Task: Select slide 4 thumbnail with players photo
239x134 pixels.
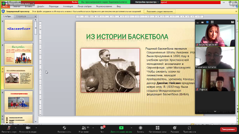Action: [18, 101]
